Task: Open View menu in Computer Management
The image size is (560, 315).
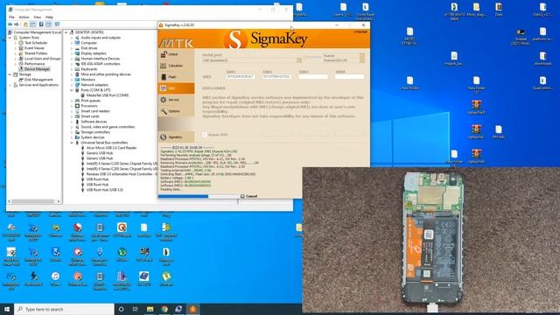Action: [x=37, y=17]
